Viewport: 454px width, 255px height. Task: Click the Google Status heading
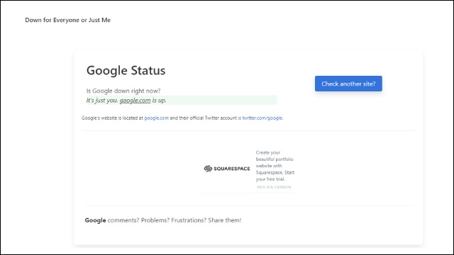pyautogui.click(x=126, y=70)
